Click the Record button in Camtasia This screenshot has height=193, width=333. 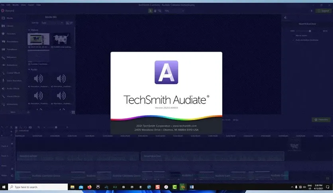[8, 11]
